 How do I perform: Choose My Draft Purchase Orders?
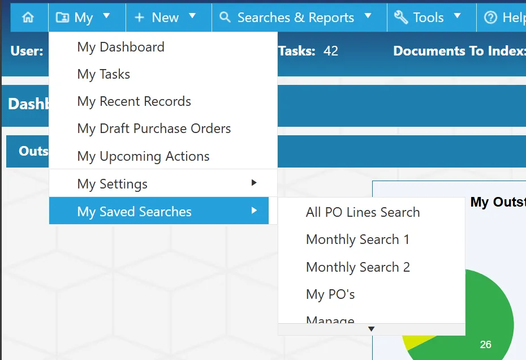point(163,128)
